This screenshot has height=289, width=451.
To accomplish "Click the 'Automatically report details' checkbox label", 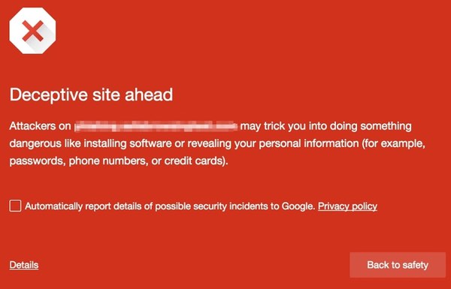I will coord(170,206).
